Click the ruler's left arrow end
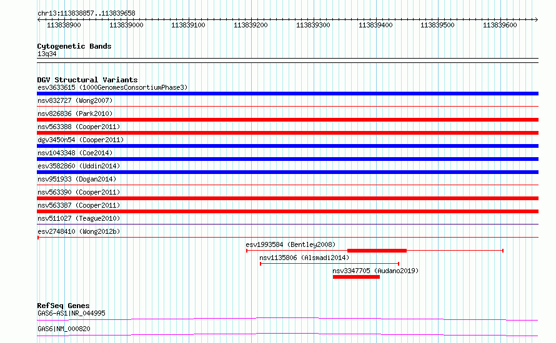 tap(39, 20)
